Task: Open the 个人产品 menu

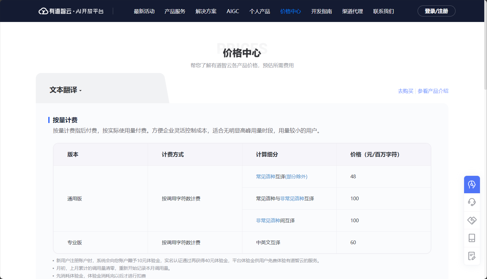Action: click(x=260, y=11)
